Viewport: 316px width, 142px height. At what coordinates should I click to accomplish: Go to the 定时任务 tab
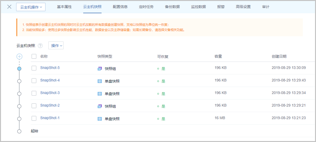pyautogui.click(x=146, y=7)
